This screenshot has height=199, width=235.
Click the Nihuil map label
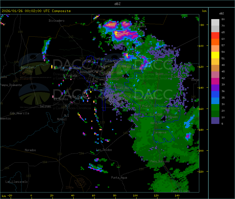pos(62,119)
